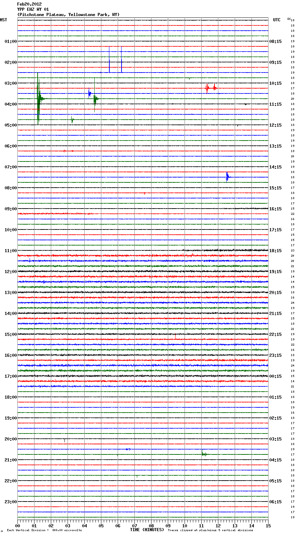Click the 22:15 UTC time label
The image size is (296, 535).
(275, 334)
